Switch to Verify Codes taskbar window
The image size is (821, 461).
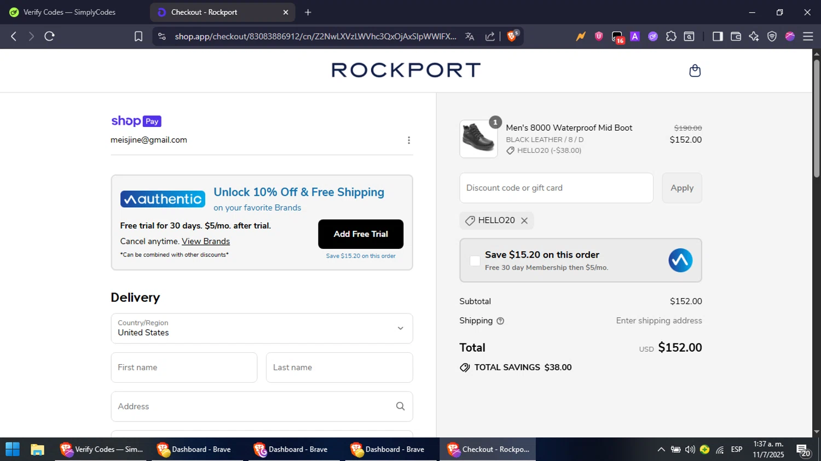(102, 450)
